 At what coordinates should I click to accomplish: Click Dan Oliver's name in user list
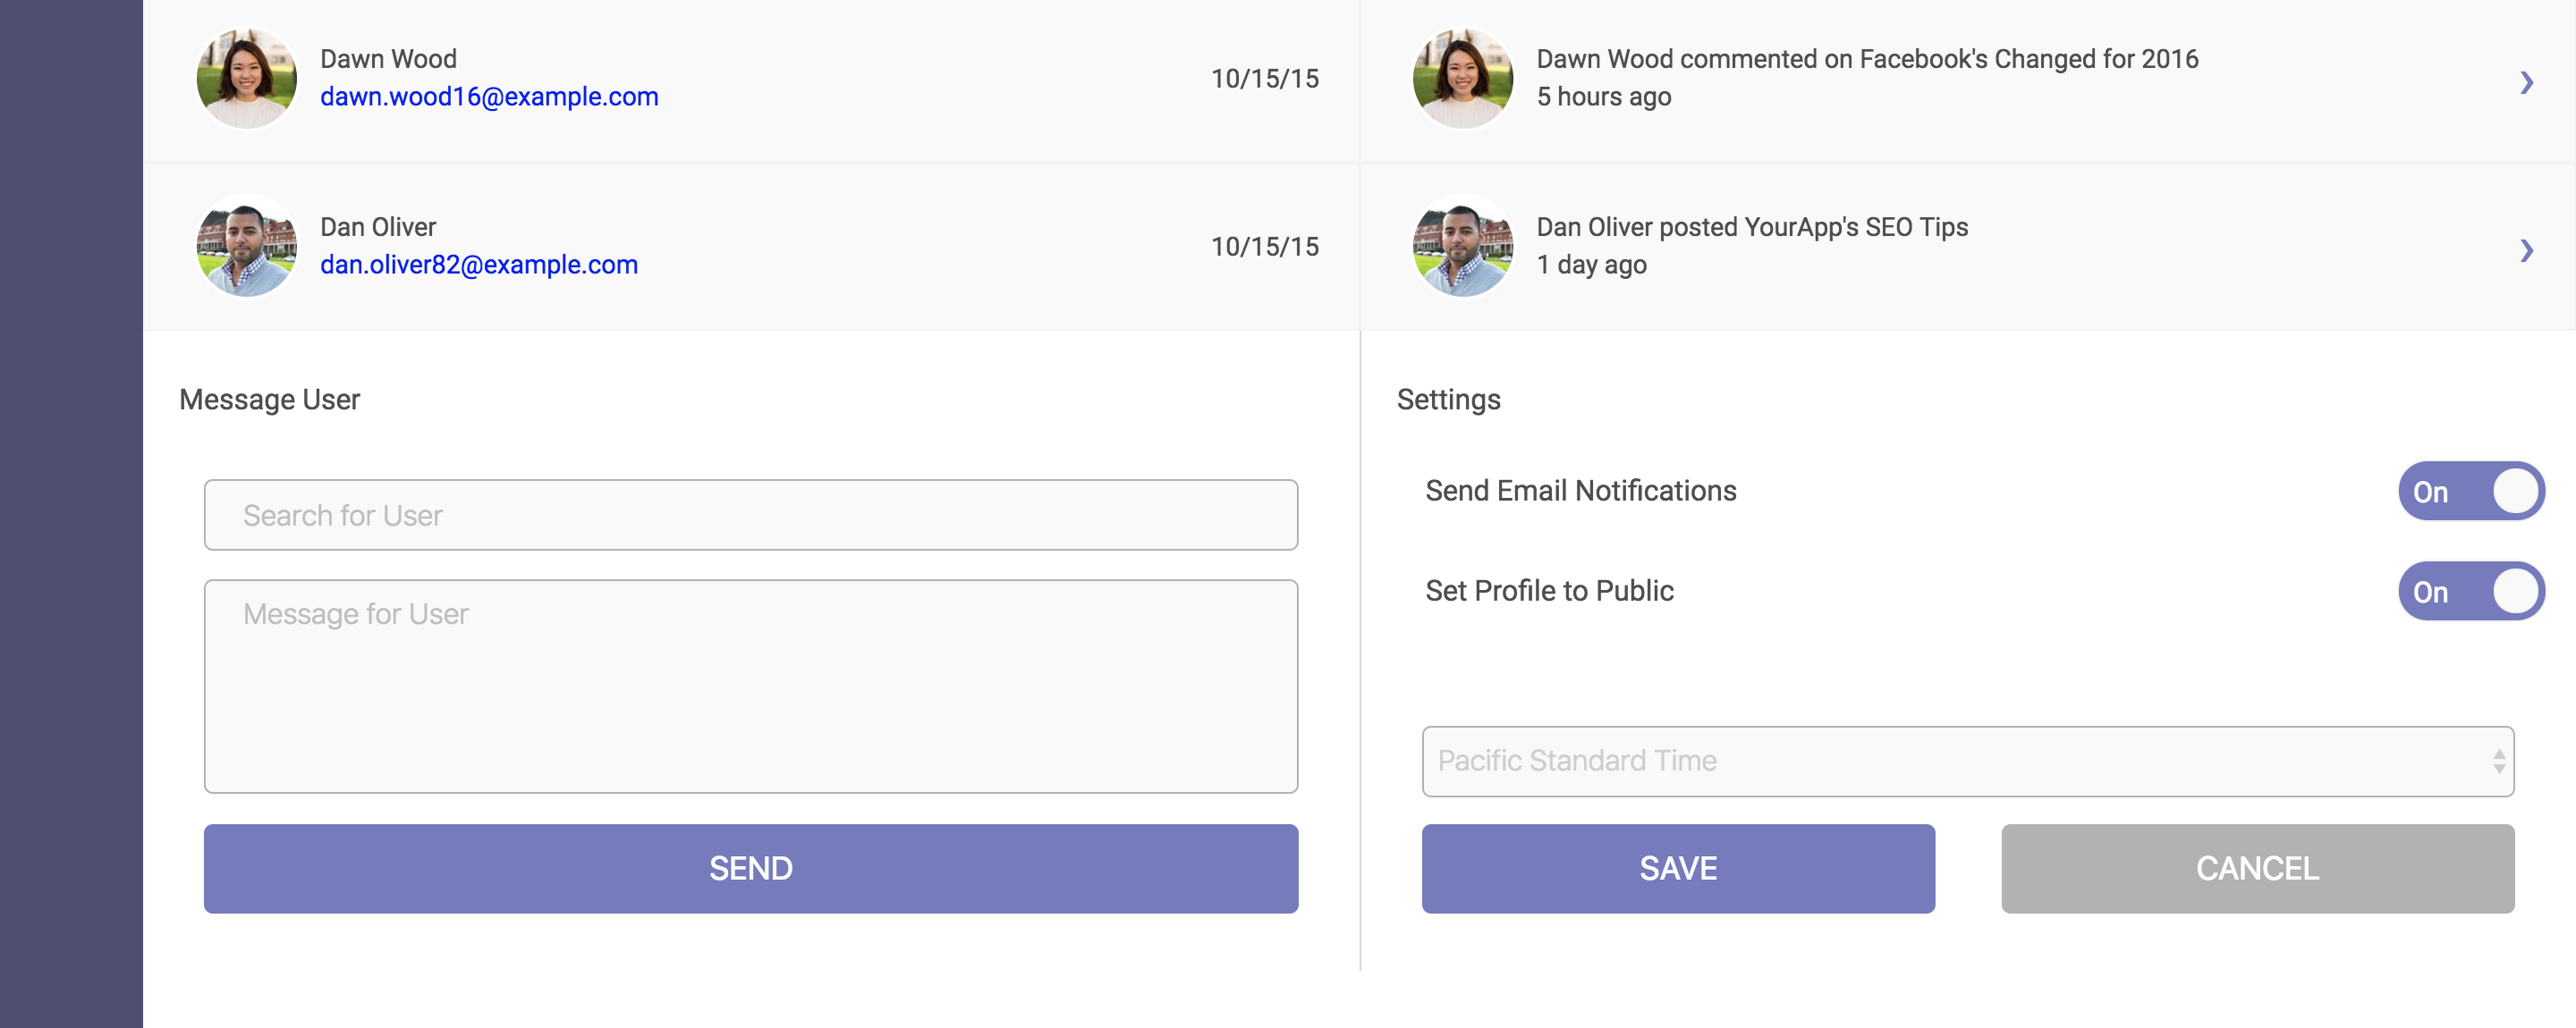[378, 227]
